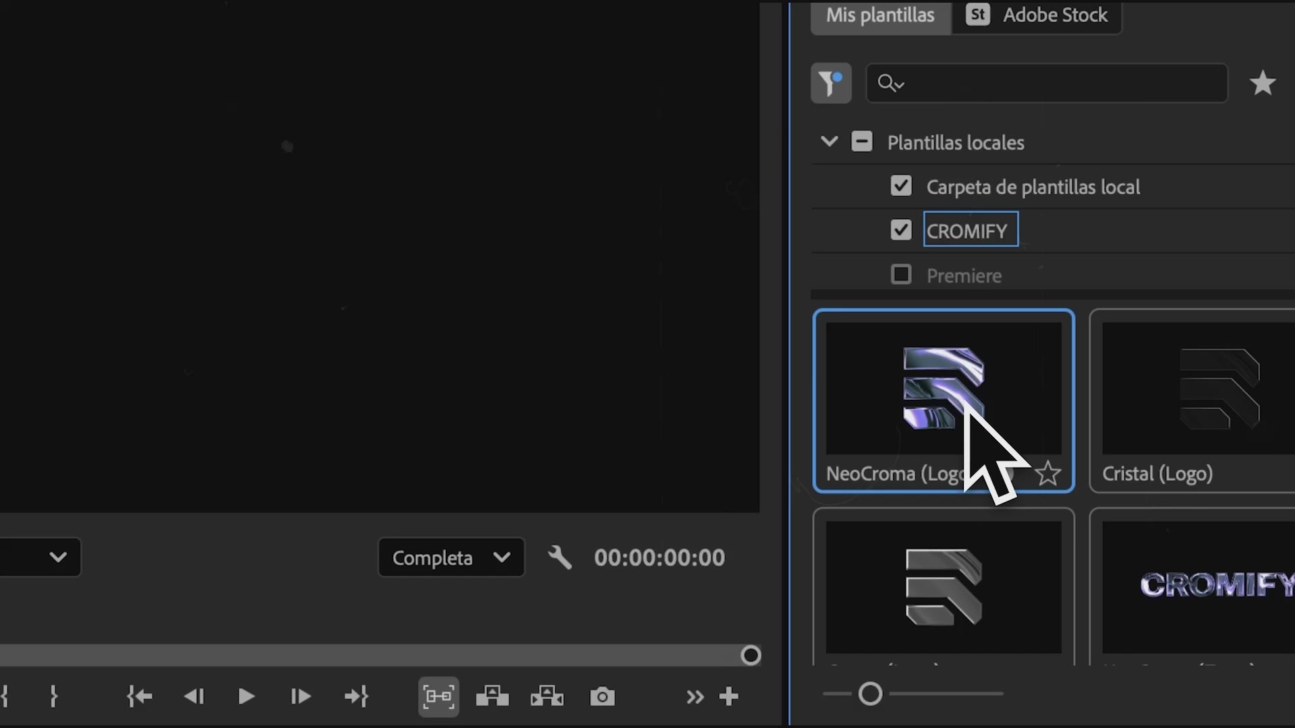Enable the Premiere checkbox
The image size is (1295, 728).
(x=900, y=274)
